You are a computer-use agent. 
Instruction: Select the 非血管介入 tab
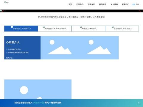point(122,29)
